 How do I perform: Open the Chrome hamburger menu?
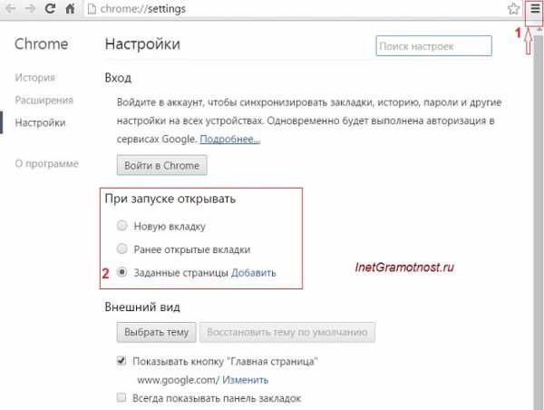click(535, 9)
